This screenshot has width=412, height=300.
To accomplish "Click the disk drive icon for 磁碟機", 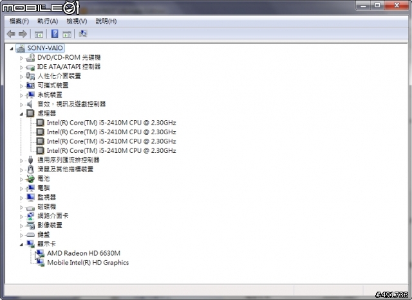I will [30, 207].
